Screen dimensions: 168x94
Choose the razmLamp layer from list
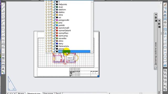[63, 36]
